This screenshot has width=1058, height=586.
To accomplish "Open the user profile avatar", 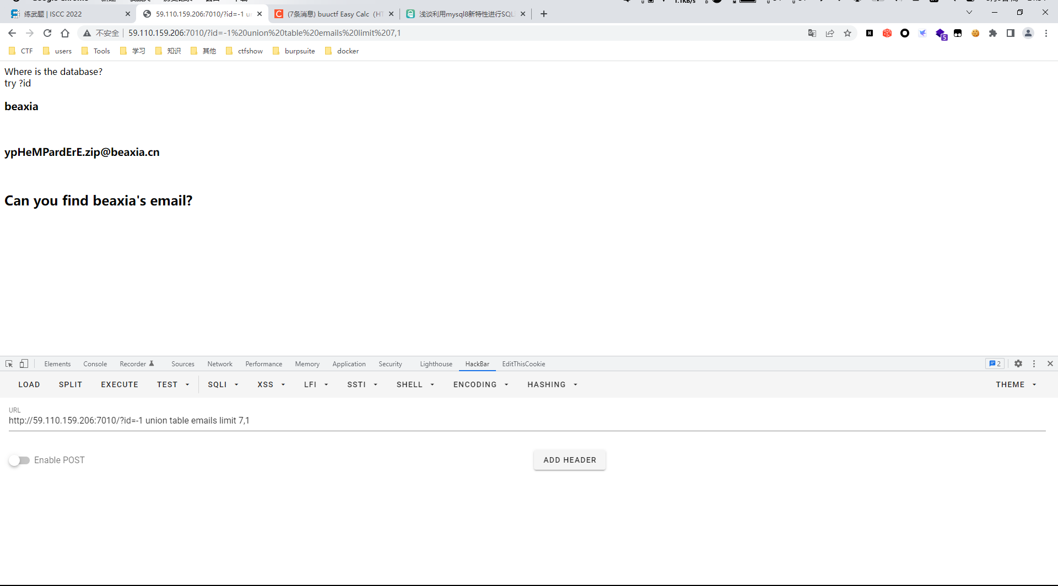I will [x=1028, y=33].
